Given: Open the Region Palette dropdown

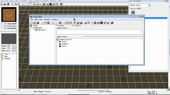Looking at the screenshot, I should tap(149, 5).
